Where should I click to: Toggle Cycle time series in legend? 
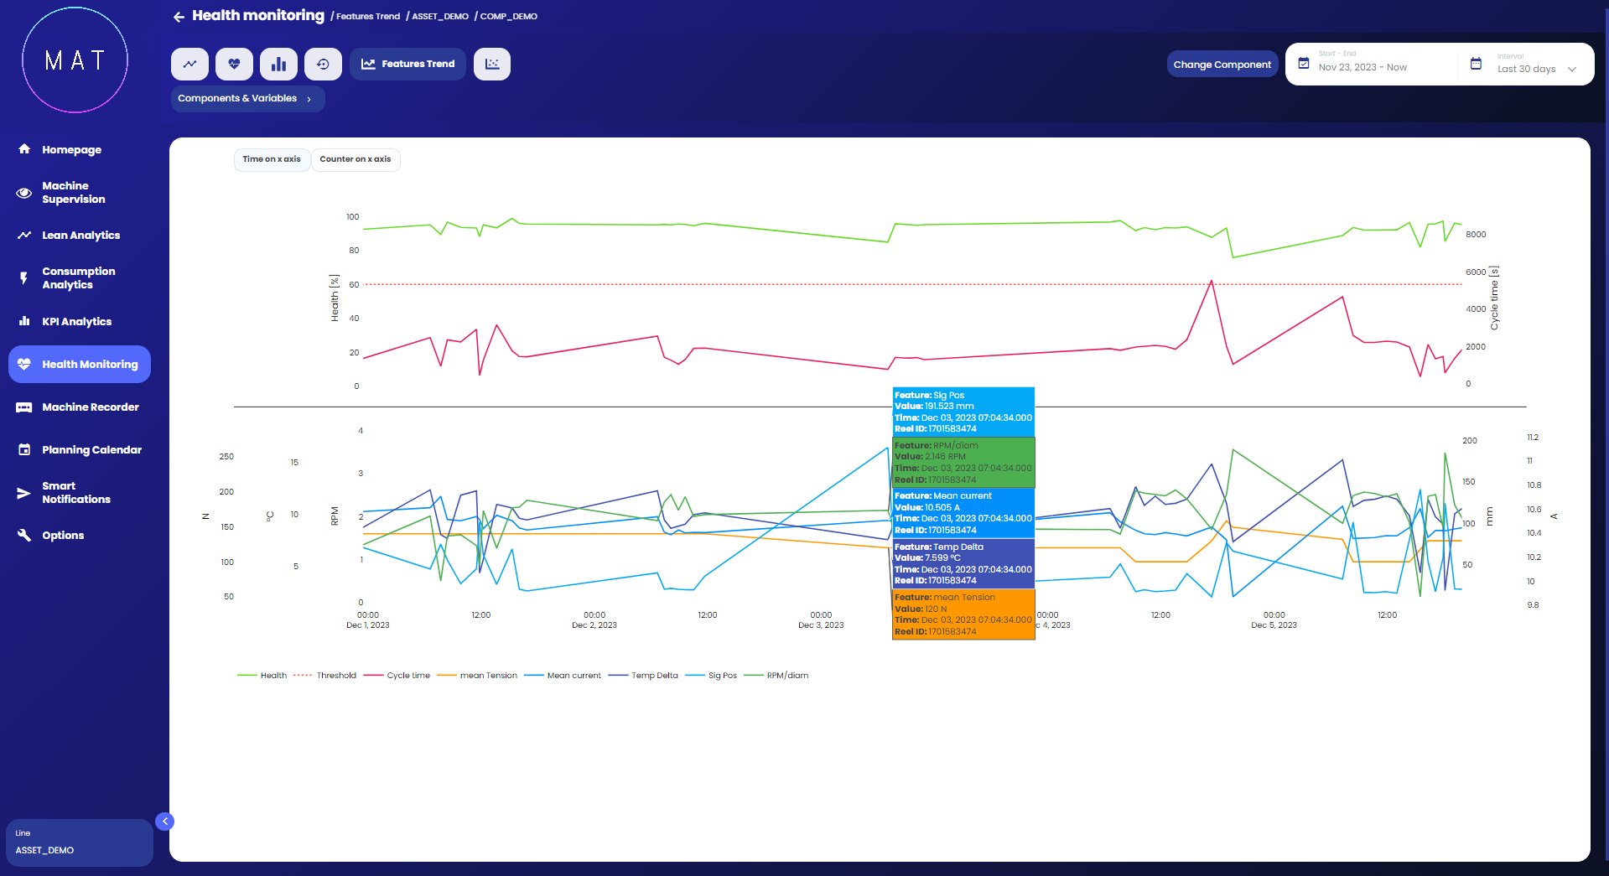397,676
